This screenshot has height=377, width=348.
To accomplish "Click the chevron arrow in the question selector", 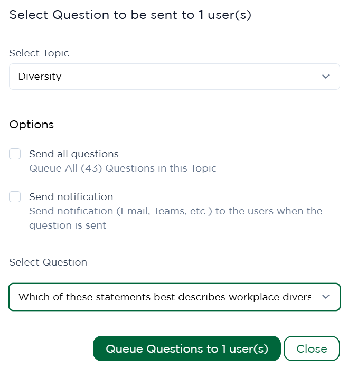I will point(326,297).
